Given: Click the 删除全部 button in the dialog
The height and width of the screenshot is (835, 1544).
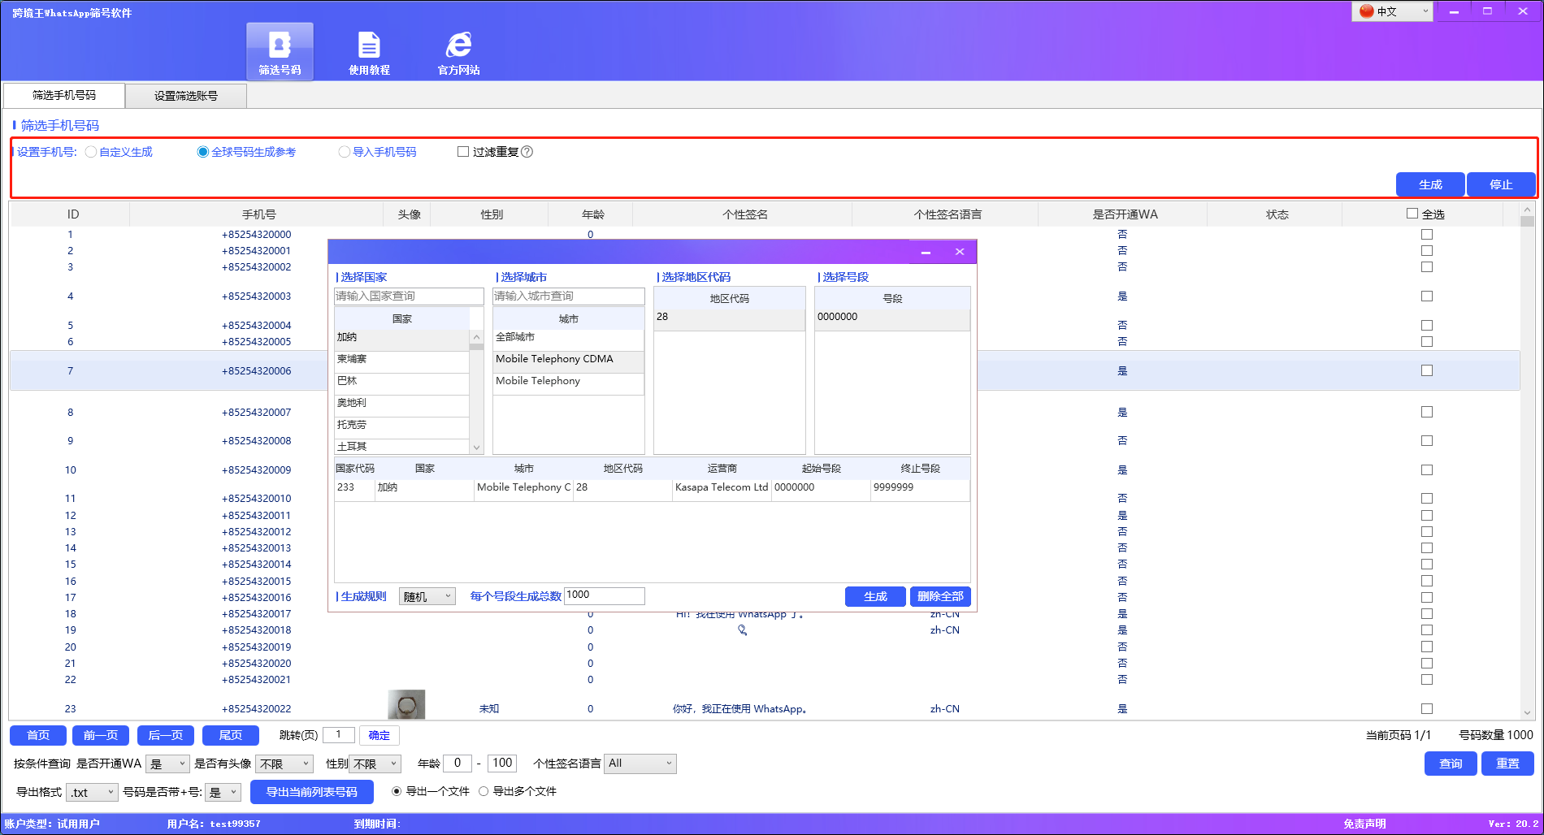Looking at the screenshot, I should tap(940, 595).
